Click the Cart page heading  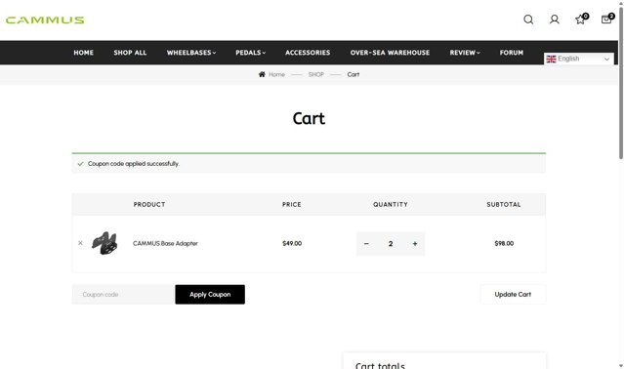pos(309,118)
